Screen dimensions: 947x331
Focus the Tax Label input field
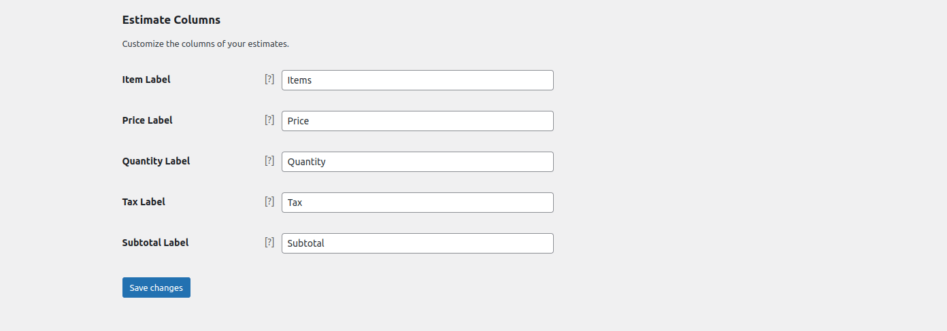pos(418,203)
